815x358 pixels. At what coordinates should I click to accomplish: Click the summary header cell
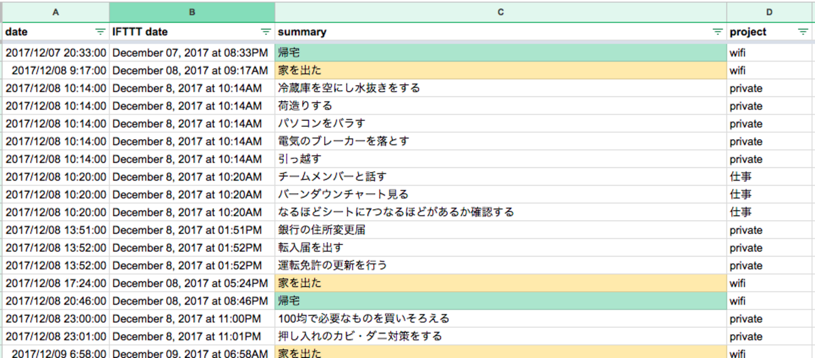pos(501,32)
